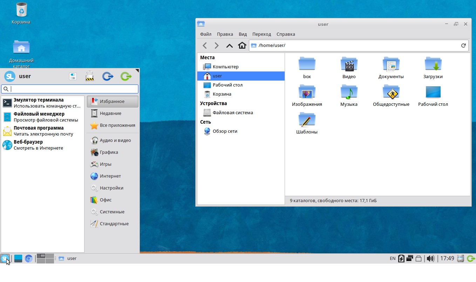The image size is (476, 282).
Task: Expand the Обзор сети tree item
Action: [x=224, y=131]
